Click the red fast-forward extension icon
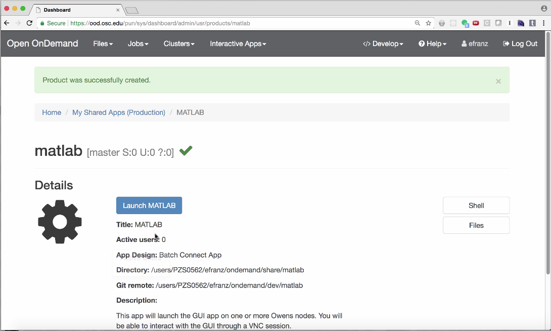 (x=476, y=23)
